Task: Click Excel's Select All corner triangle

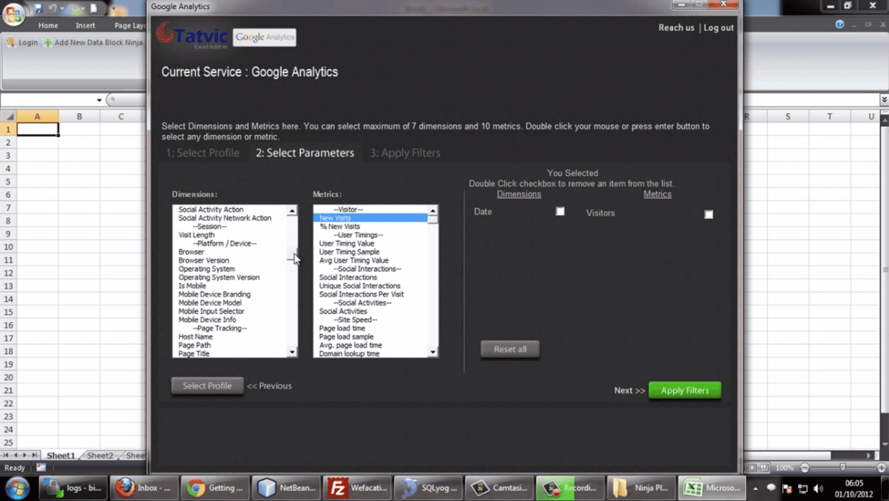Action: (x=8, y=116)
